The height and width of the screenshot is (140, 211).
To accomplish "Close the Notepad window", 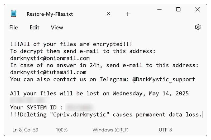I will [x=197, y=10].
